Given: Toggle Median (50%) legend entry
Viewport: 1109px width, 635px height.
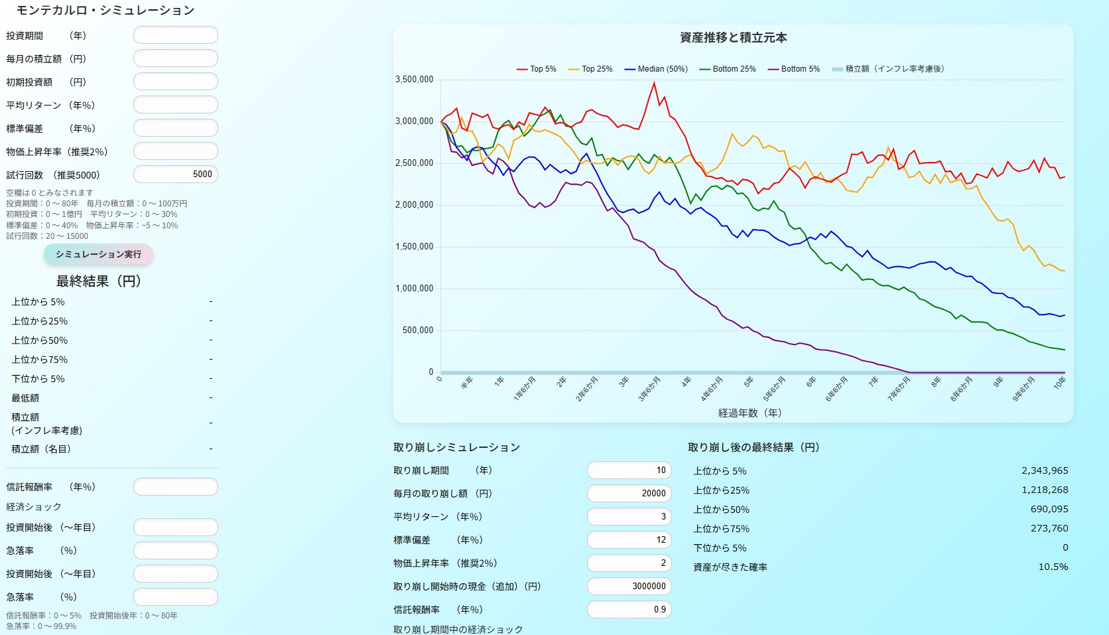Looking at the screenshot, I should [656, 69].
